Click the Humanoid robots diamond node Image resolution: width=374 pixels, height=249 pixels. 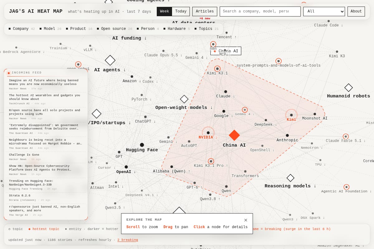tap(348, 87)
